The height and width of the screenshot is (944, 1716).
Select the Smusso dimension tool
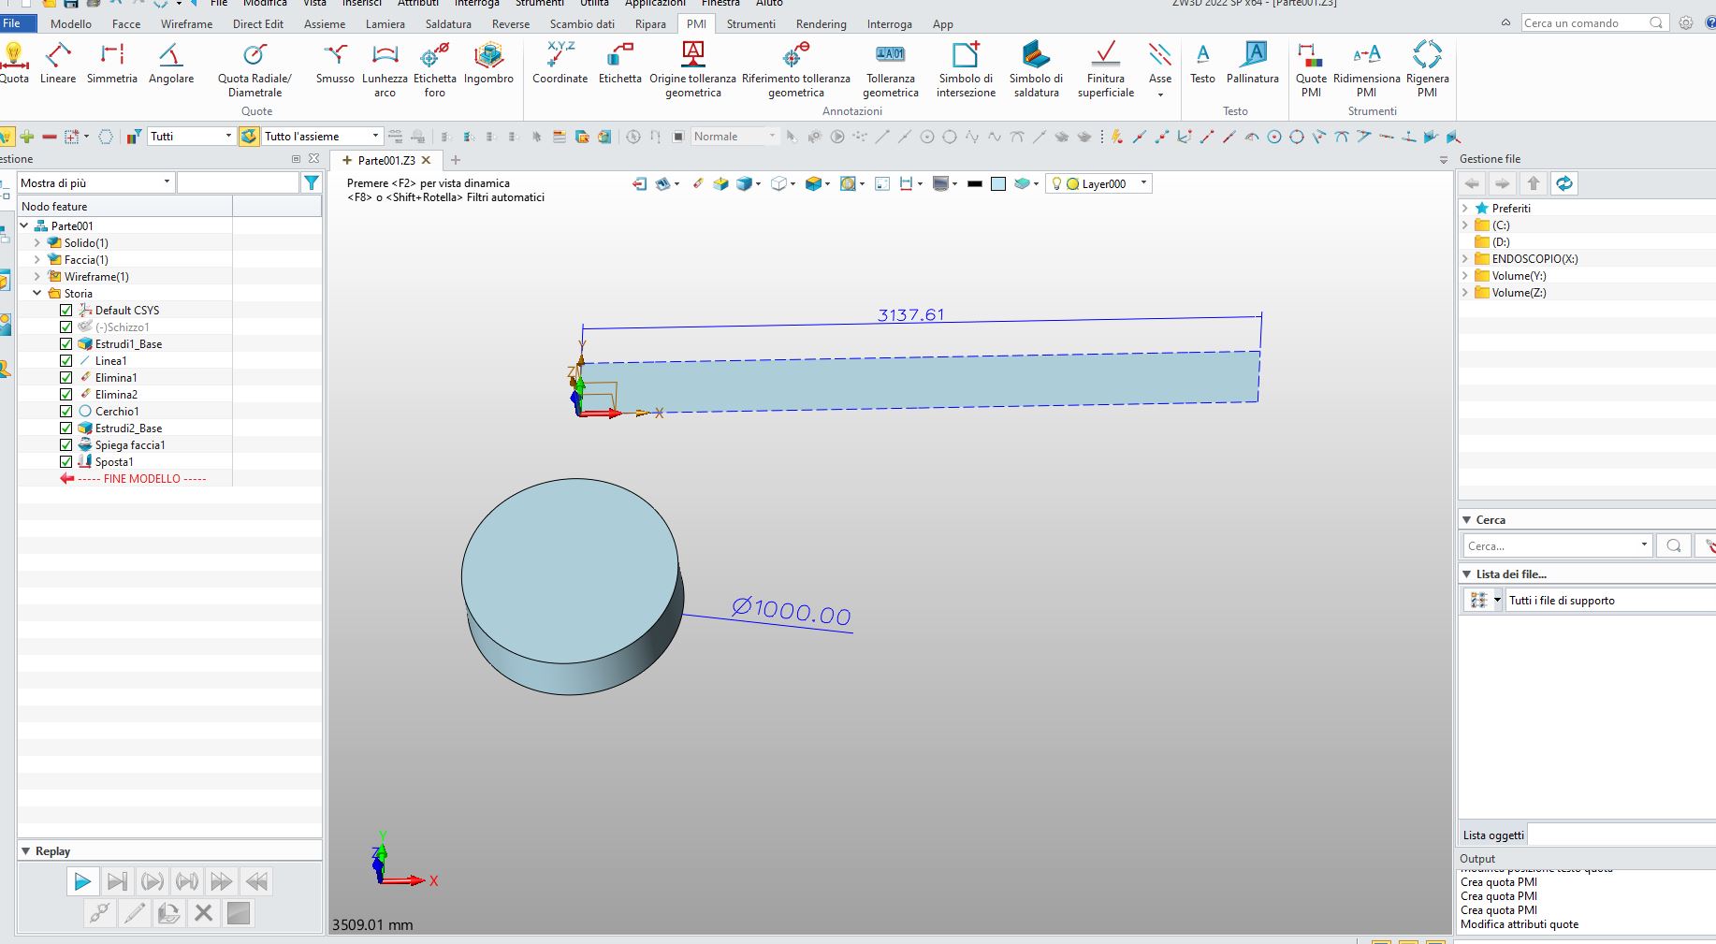point(334,63)
